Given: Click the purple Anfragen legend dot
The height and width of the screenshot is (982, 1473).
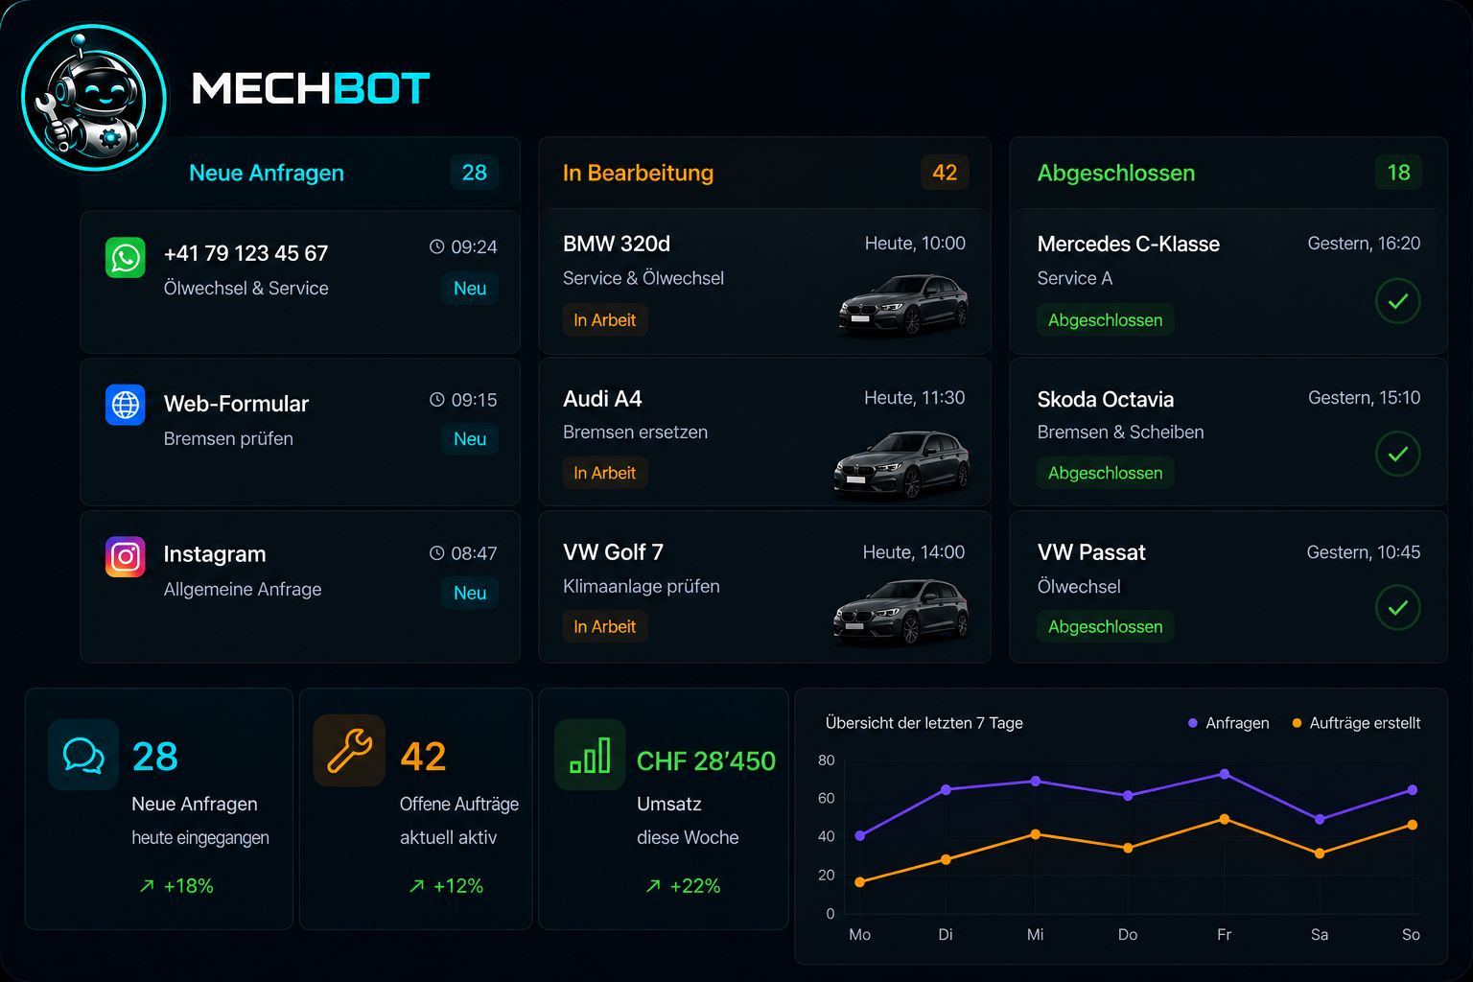Looking at the screenshot, I should click(x=1192, y=723).
